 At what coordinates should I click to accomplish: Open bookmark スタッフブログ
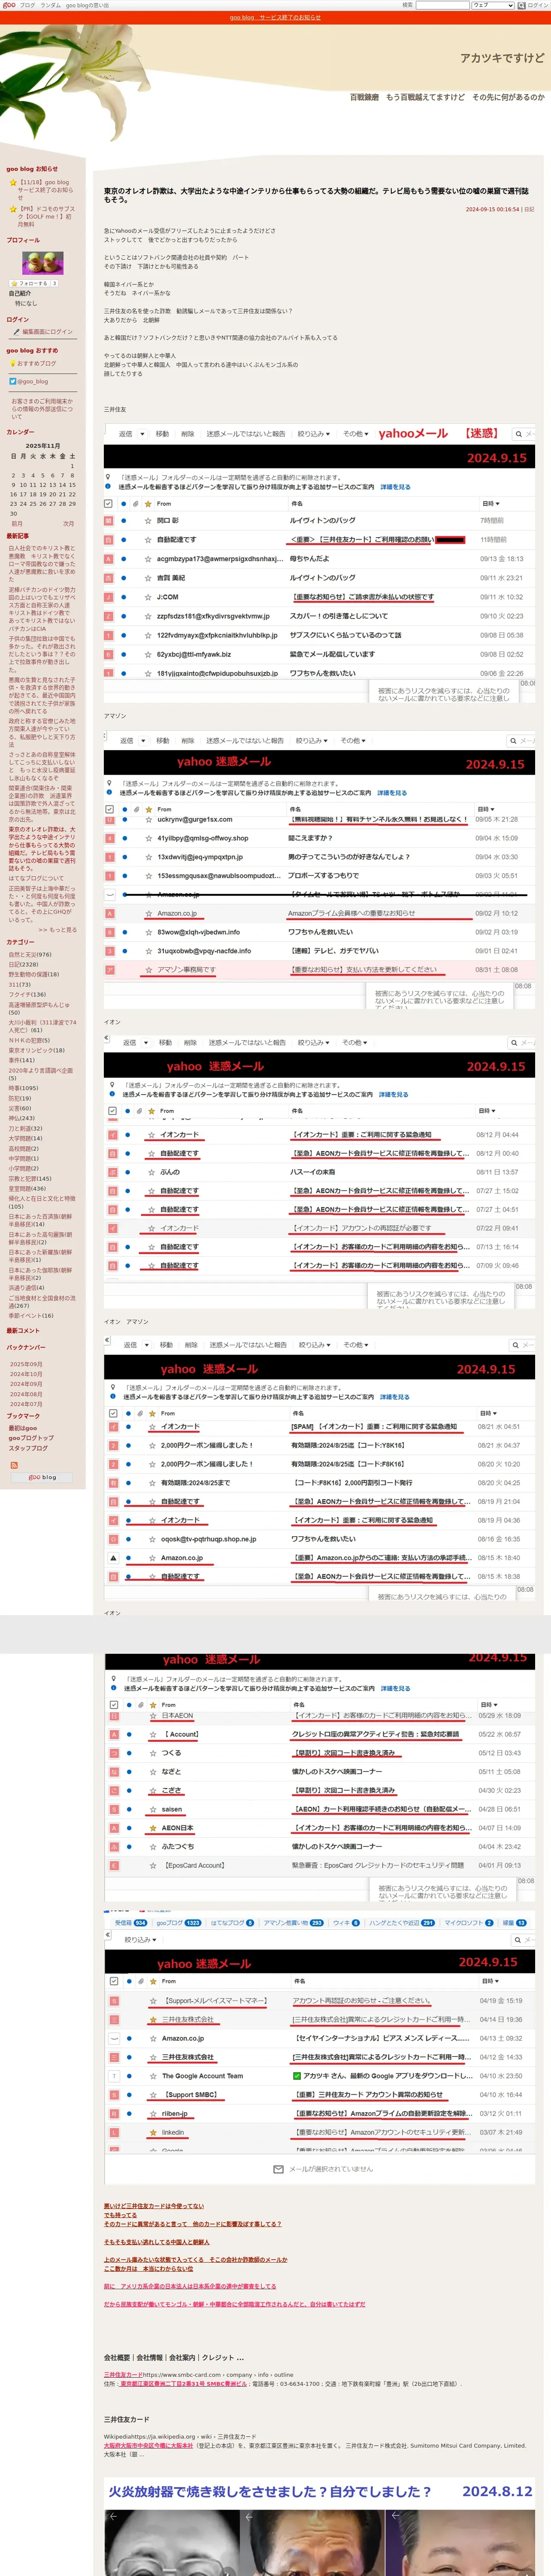[x=28, y=1448]
